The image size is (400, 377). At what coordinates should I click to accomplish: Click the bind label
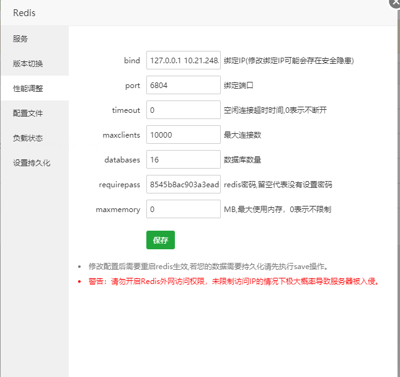pos(132,60)
